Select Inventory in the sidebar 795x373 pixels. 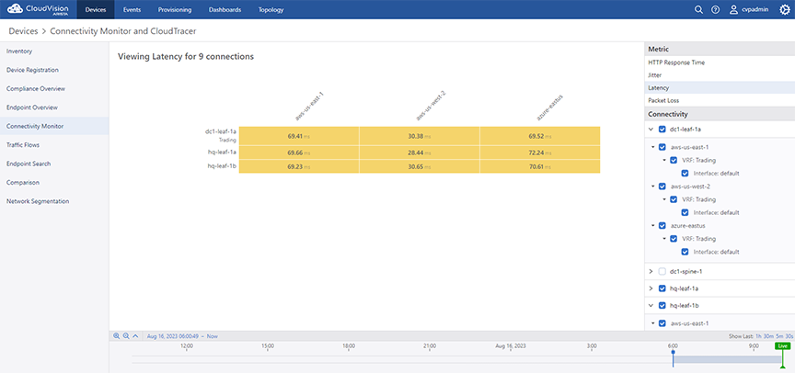pyautogui.click(x=54, y=51)
